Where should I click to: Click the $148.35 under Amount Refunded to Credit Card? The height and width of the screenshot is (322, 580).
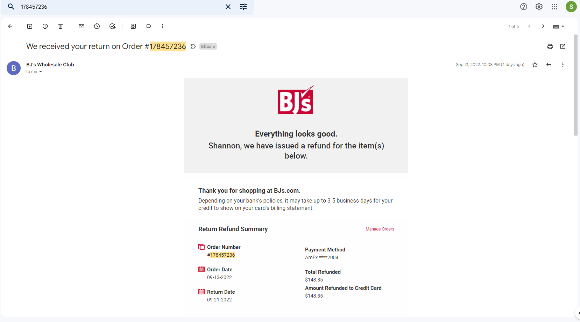pos(314,296)
